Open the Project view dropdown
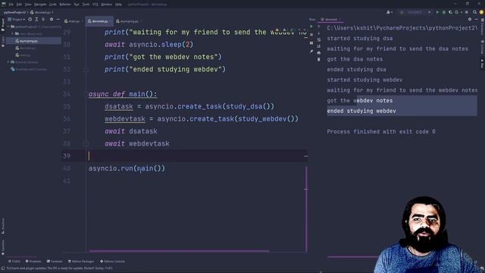This screenshot has height=273, width=485. point(17,20)
